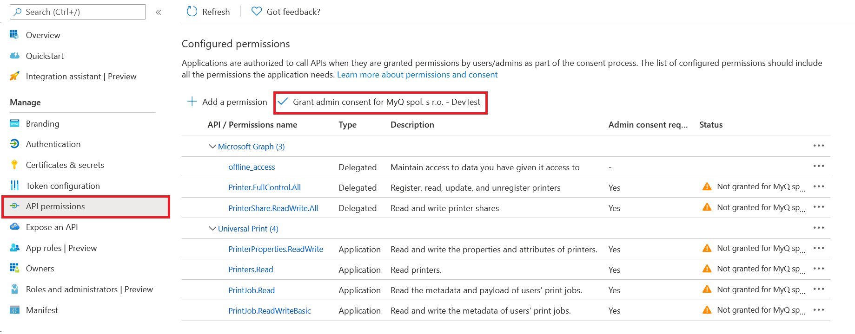Open Learn more about permissions and consent link
The width and height of the screenshot is (855, 334).
[x=417, y=75]
